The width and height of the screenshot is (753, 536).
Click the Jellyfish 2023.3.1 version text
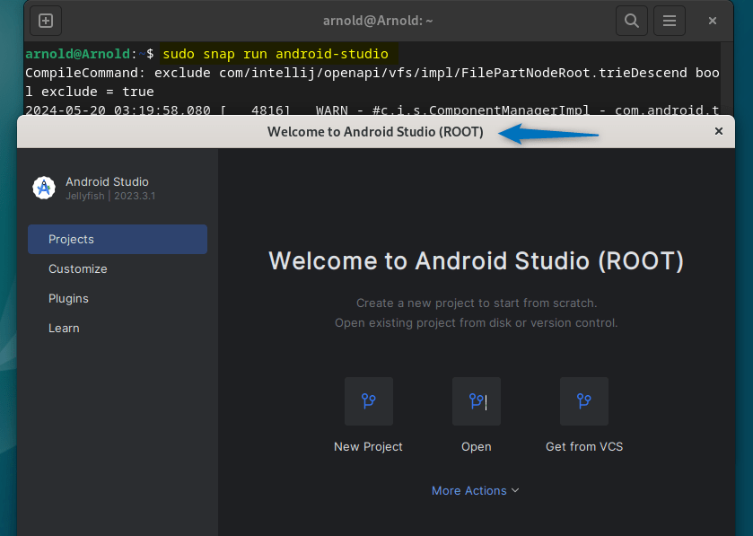[x=110, y=196]
